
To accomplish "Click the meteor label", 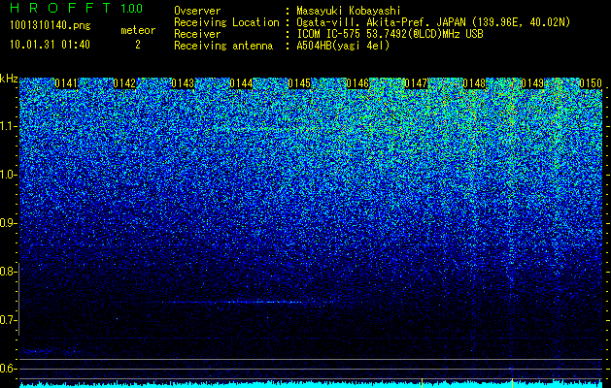I will [138, 30].
